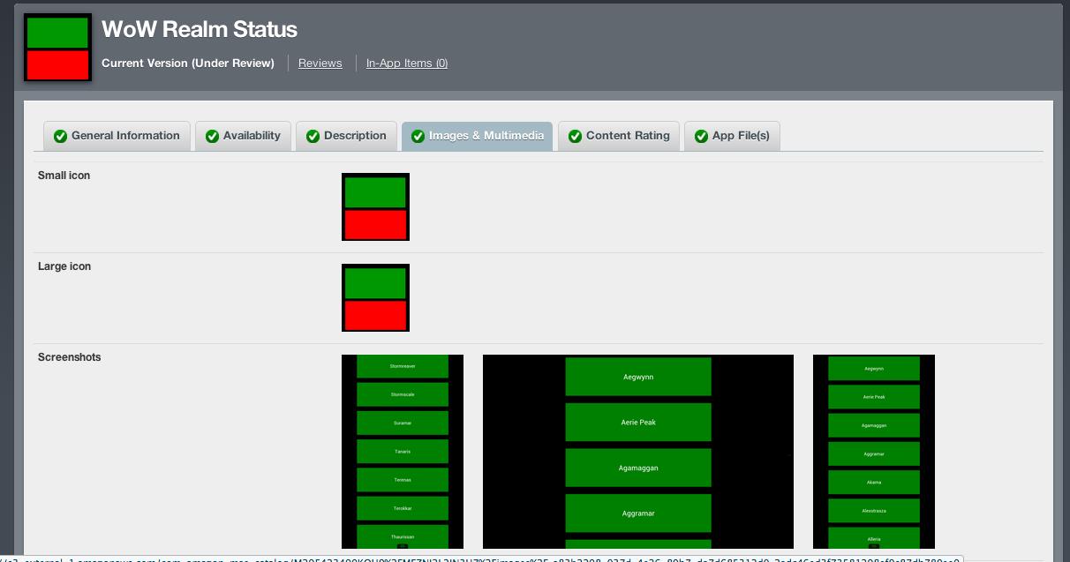1070x562 pixels.
Task: Click the 'Large icon' label
Action: (64, 266)
